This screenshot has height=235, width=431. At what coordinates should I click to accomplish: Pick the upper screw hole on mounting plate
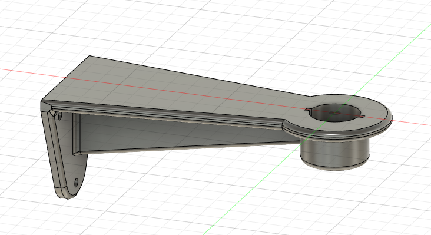[60, 117]
